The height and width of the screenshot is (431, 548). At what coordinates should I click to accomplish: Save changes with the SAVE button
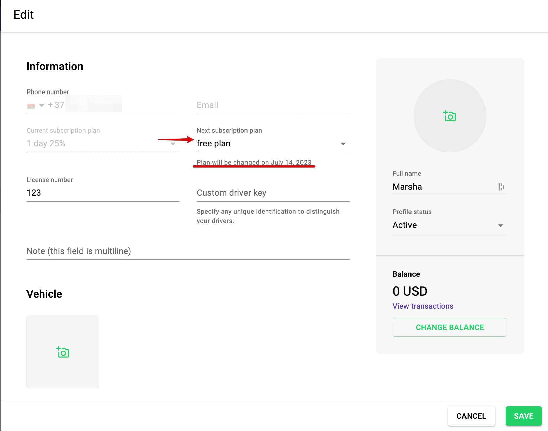pos(524,416)
